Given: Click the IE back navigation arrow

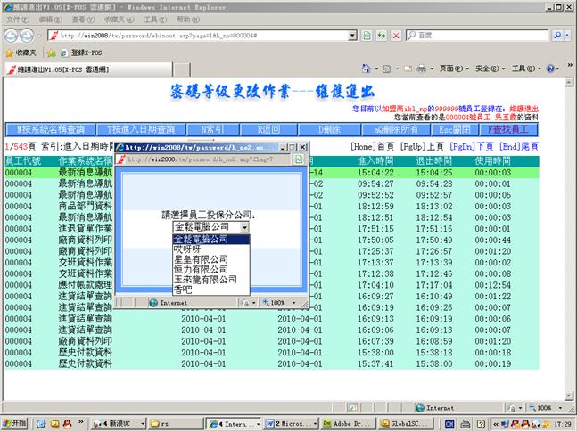Looking at the screenshot, I should (12, 35).
